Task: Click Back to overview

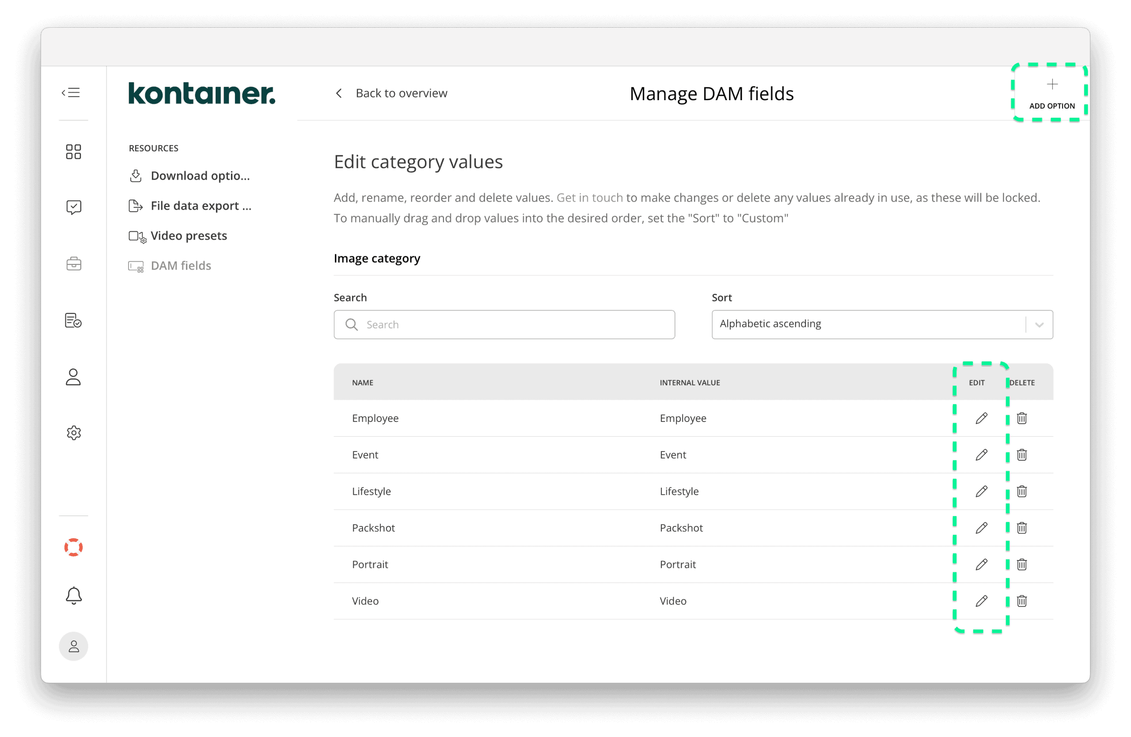Action: coord(401,93)
